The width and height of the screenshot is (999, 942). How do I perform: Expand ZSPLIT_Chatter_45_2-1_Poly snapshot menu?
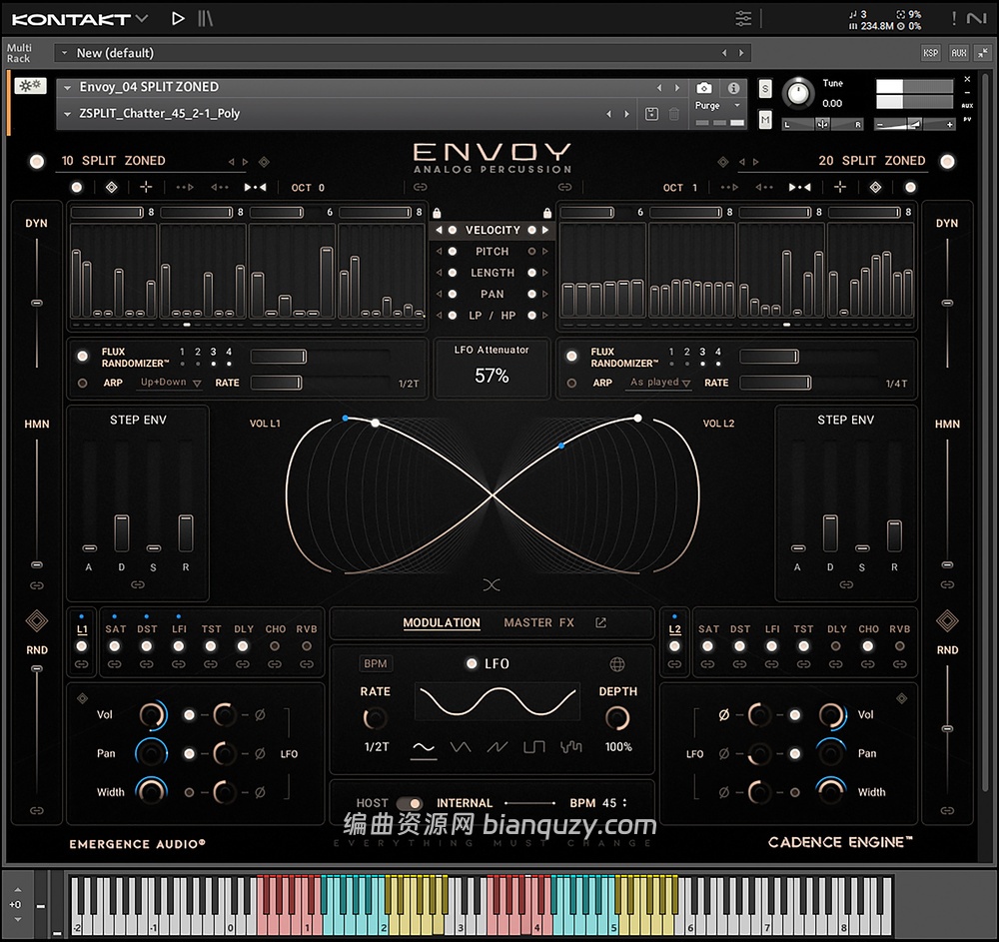click(x=67, y=113)
